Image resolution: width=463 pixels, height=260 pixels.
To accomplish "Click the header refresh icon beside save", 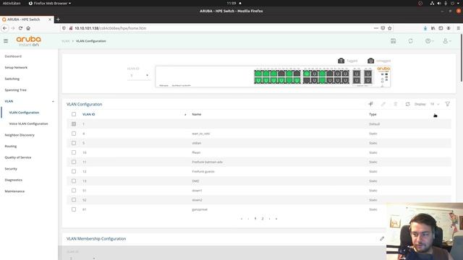I will (x=411, y=41).
